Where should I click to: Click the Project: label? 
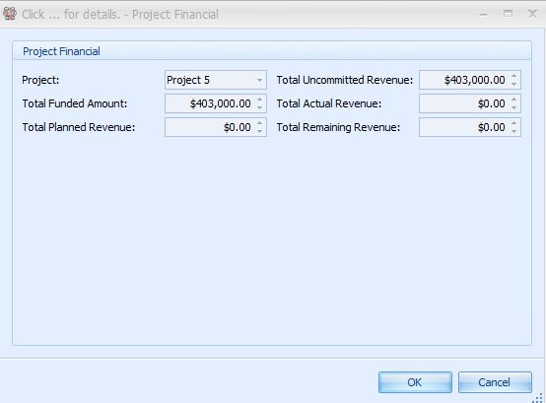(40, 80)
